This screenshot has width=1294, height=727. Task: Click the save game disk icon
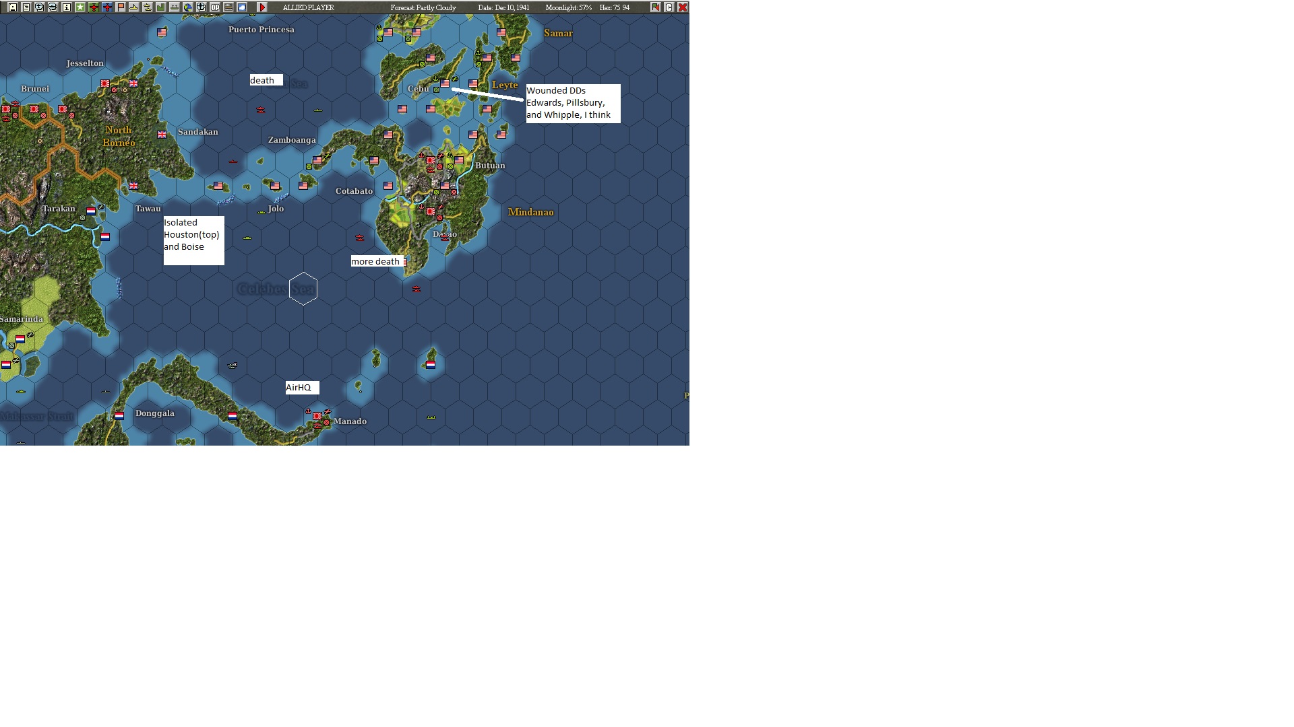pos(13,7)
